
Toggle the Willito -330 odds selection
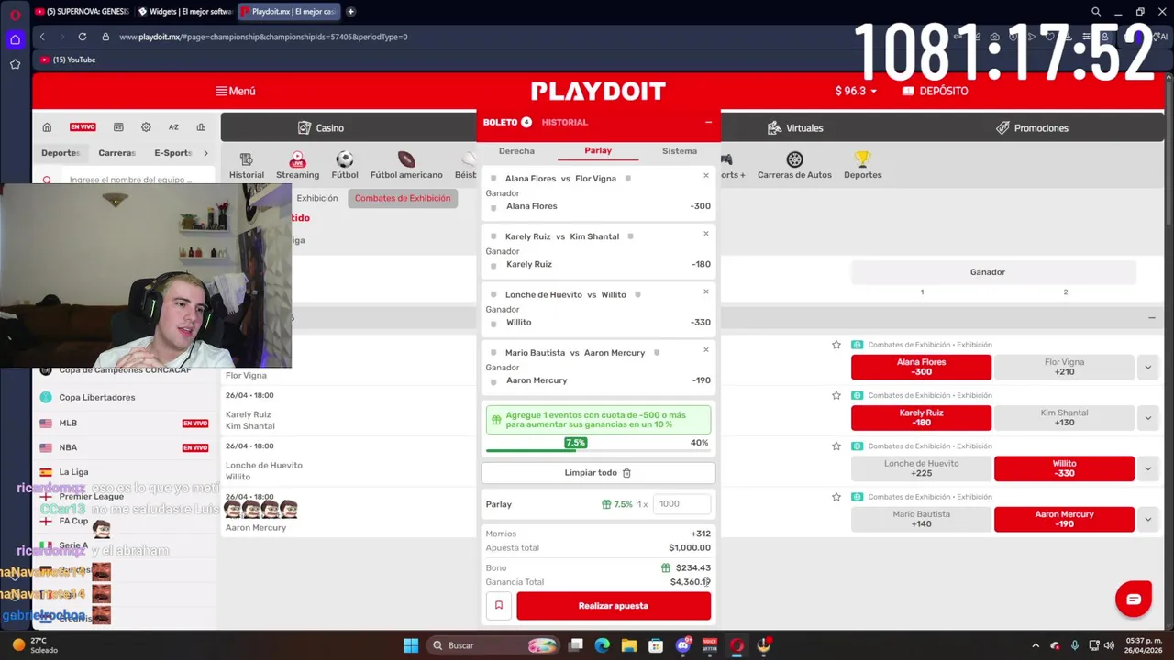tap(1064, 468)
